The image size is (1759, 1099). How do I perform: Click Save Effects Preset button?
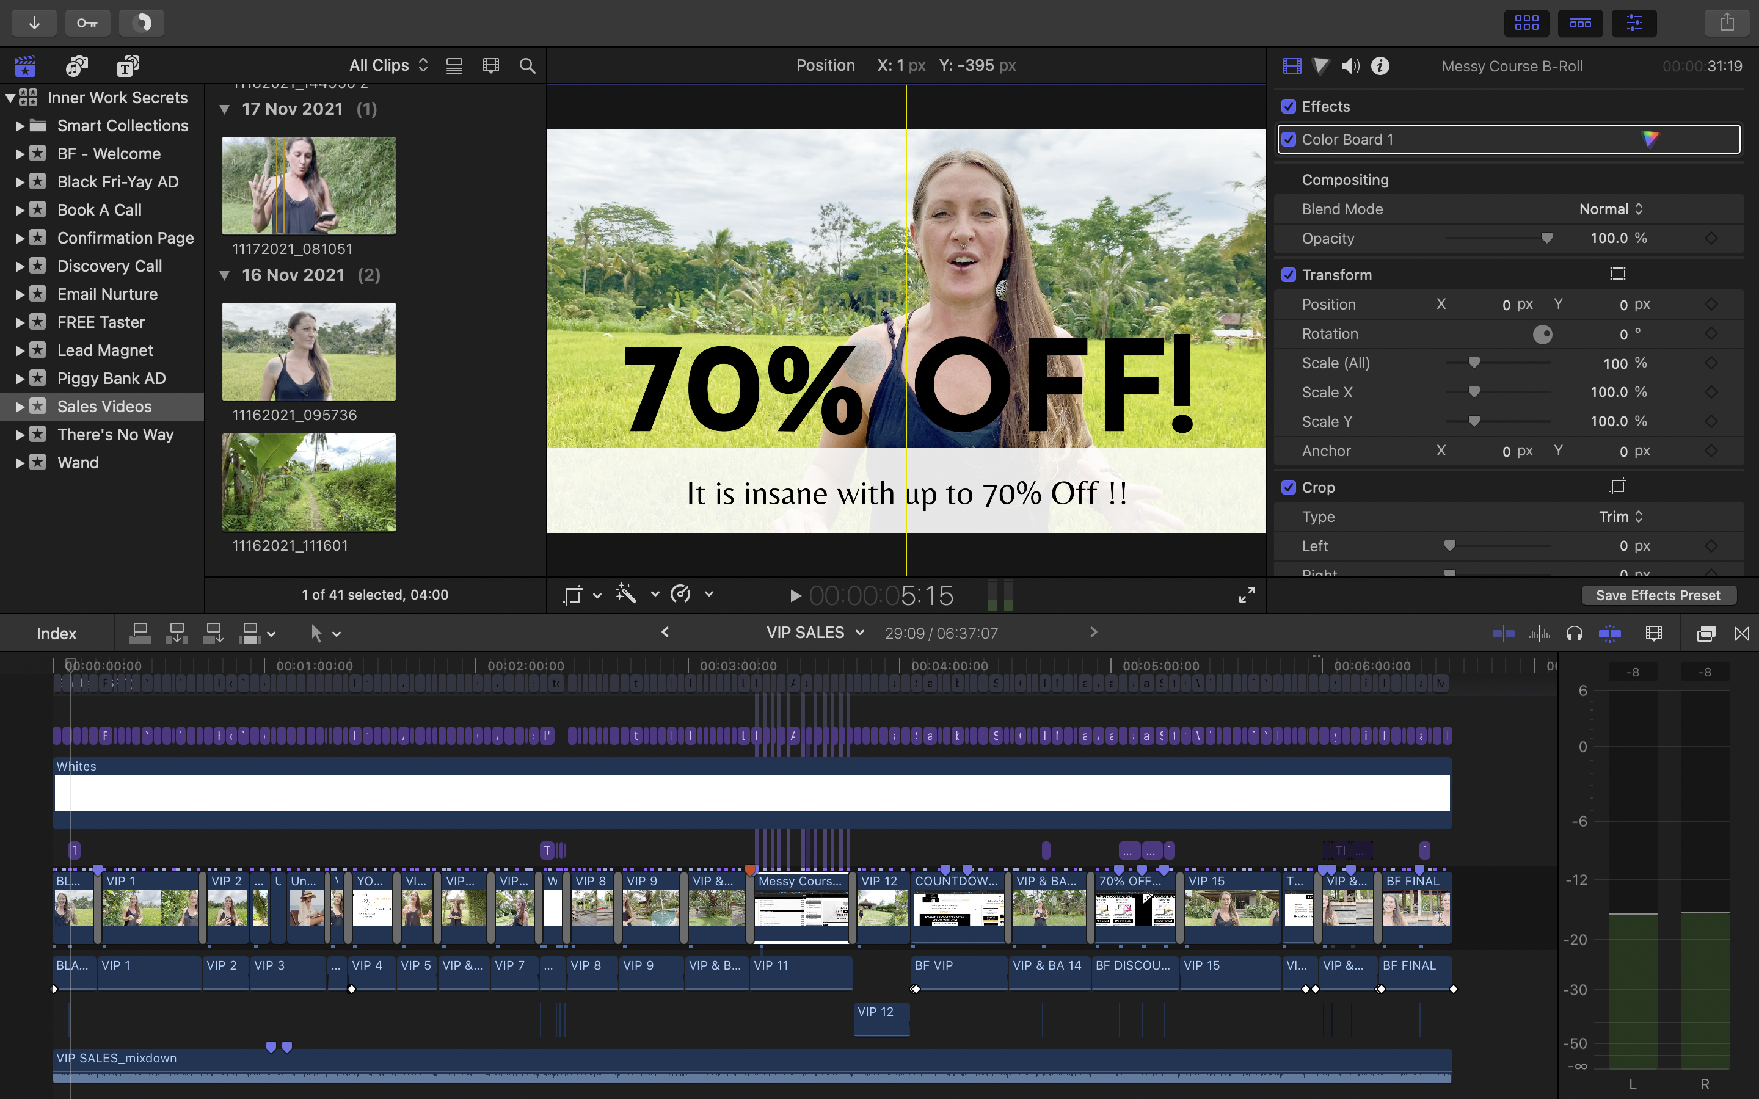(1658, 595)
